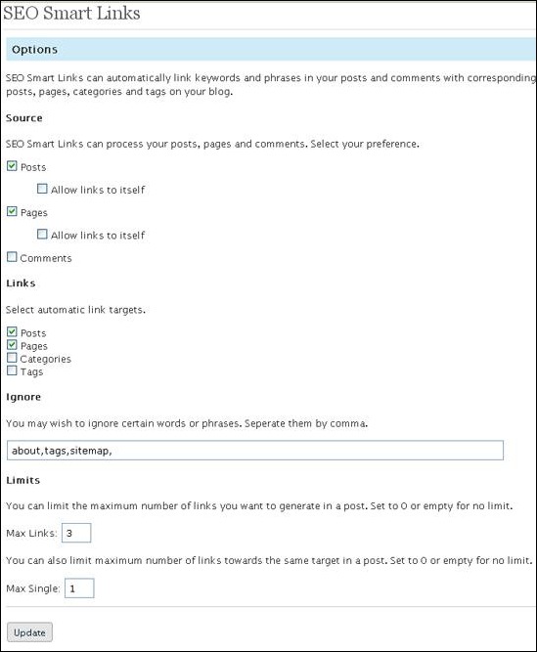
Task: Enable the Comments source checkbox
Action: pyautogui.click(x=12, y=257)
